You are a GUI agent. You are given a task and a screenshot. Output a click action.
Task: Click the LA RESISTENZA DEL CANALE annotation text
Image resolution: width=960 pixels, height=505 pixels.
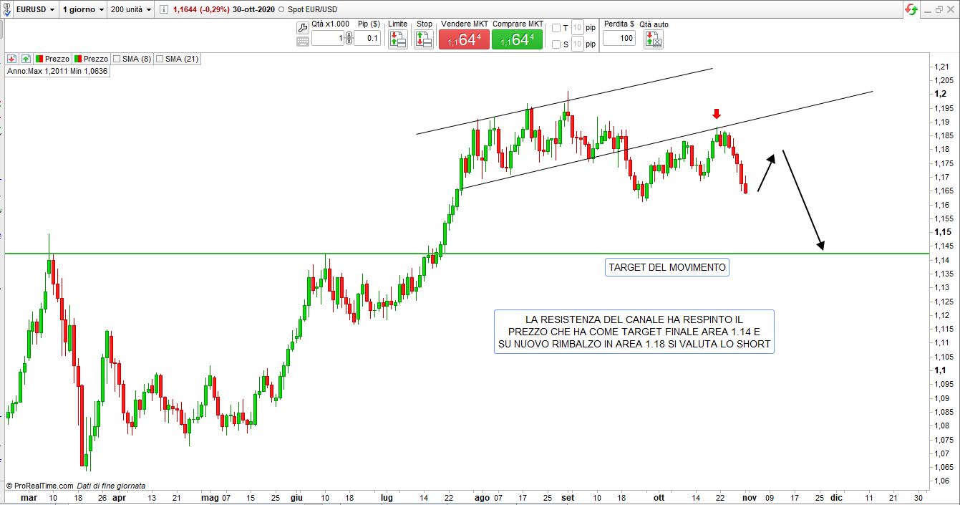[634, 332]
